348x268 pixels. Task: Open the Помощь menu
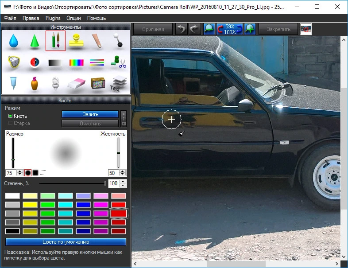click(x=97, y=18)
